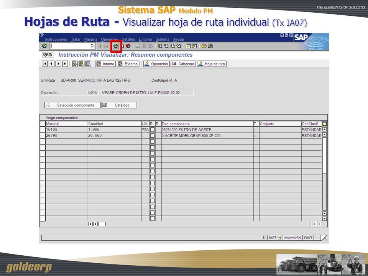368x276 pixels.
Task: Open the Detalles menu
Action: pos(128,39)
